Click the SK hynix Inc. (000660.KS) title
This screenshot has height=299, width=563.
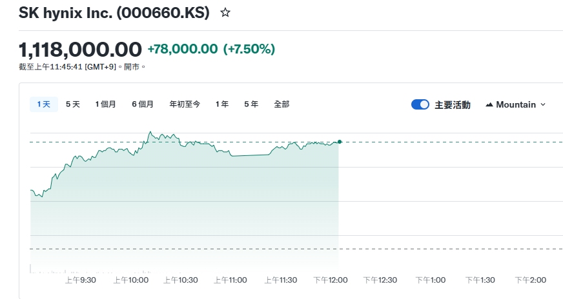click(x=114, y=13)
